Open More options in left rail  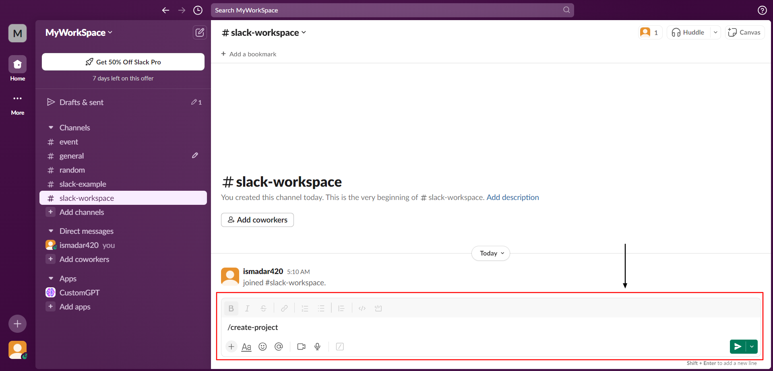tap(17, 104)
